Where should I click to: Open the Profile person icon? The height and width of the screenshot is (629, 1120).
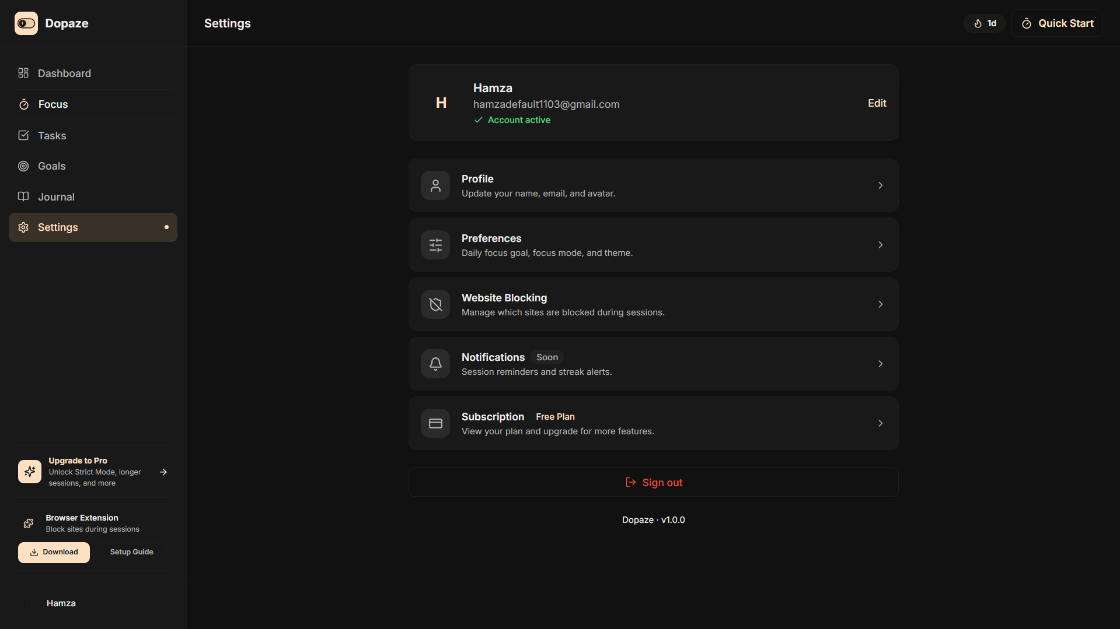[435, 185]
